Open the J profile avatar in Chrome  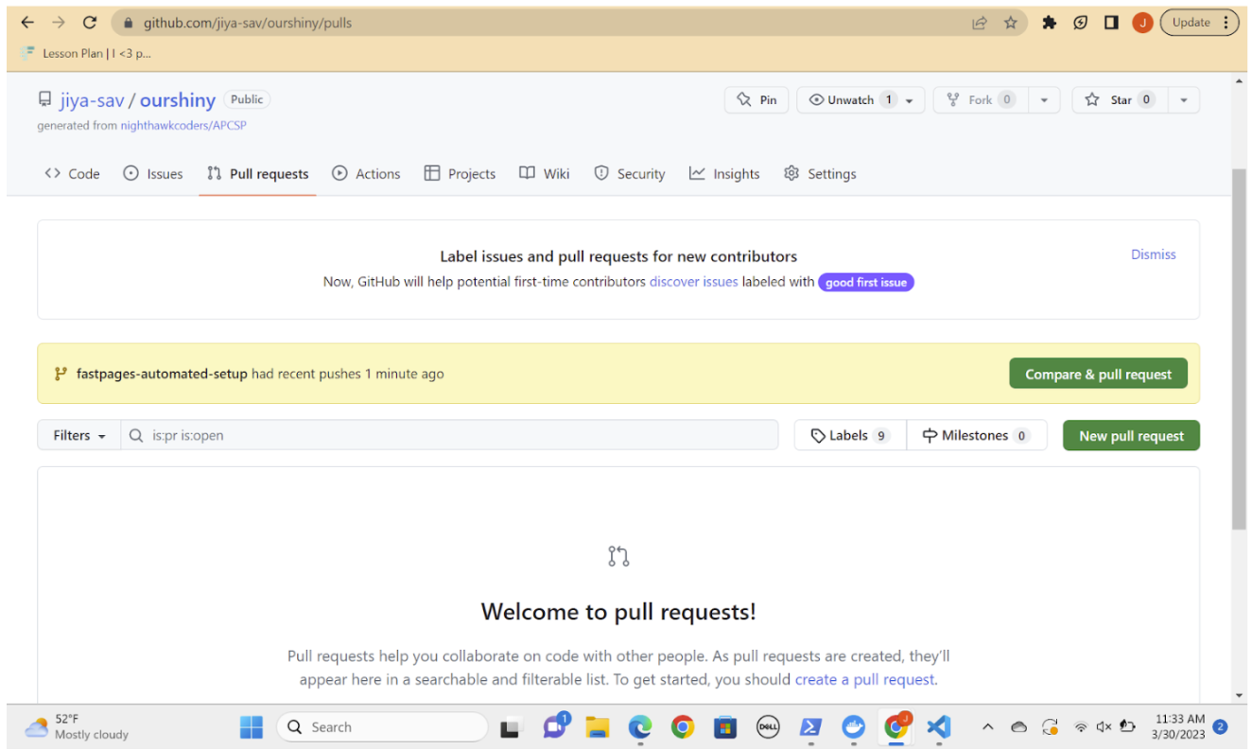pos(1142,23)
